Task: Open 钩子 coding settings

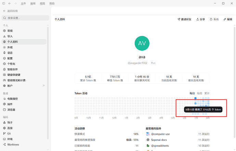Action: 24,122
